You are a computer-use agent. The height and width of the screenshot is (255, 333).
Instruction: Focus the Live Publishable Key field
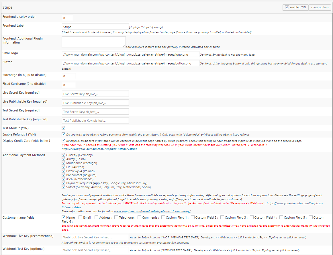(95, 103)
